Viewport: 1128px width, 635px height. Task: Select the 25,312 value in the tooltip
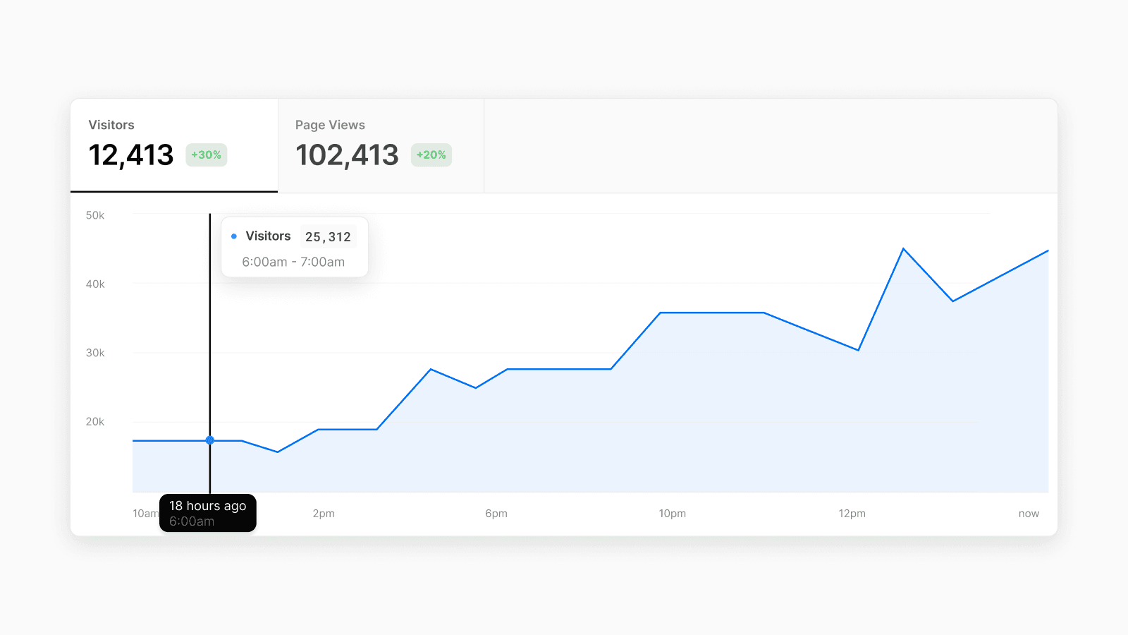point(328,237)
